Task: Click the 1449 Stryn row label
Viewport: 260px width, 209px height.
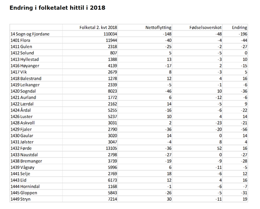Action: (x=21, y=199)
